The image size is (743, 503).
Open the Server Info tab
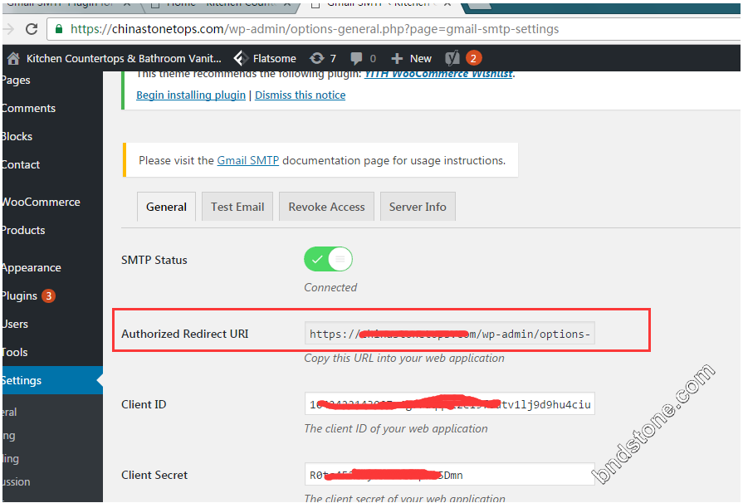(x=418, y=207)
